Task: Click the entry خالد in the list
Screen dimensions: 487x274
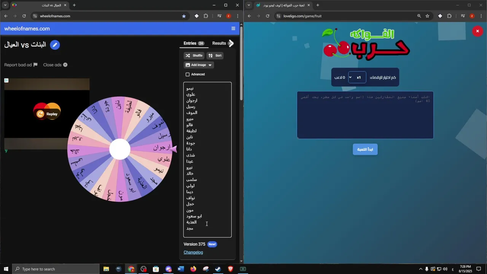Action: point(190,174)
